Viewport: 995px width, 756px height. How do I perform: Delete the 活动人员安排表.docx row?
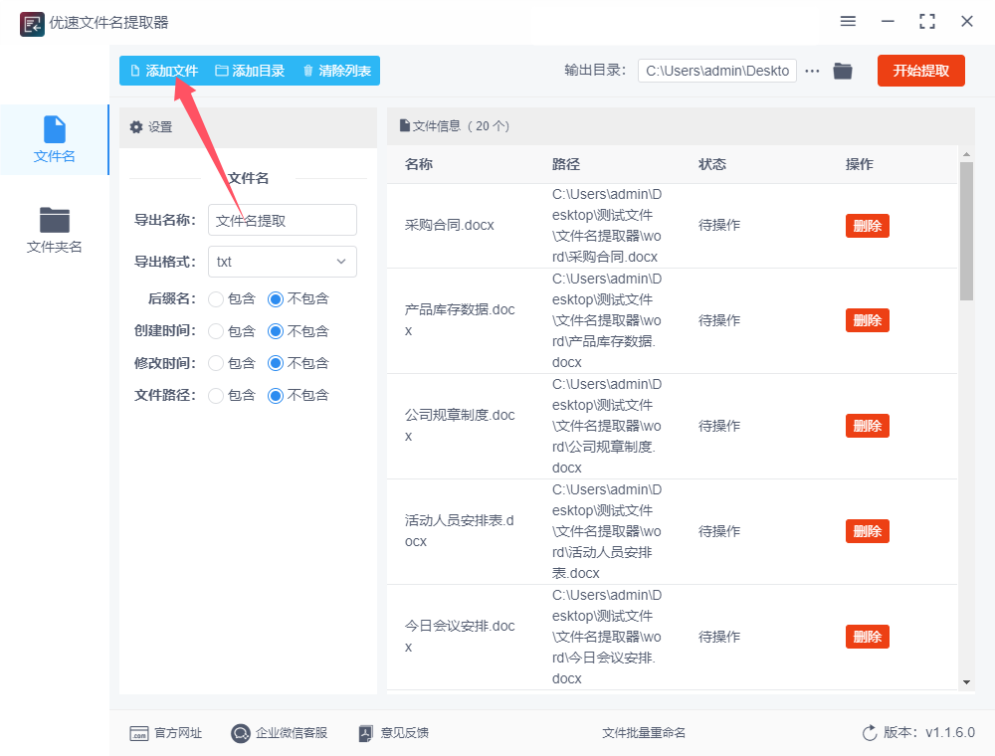point(867,531)
